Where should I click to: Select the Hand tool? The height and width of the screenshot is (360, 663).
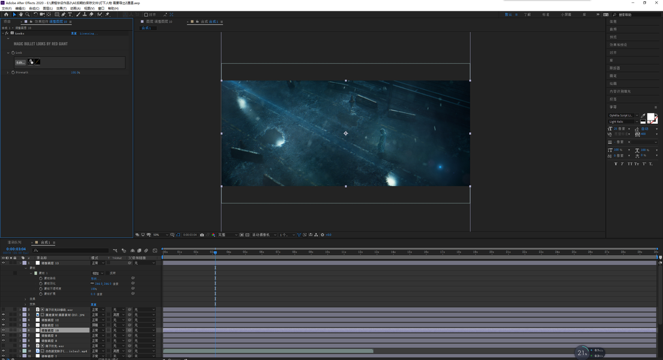tap(20, 14)
